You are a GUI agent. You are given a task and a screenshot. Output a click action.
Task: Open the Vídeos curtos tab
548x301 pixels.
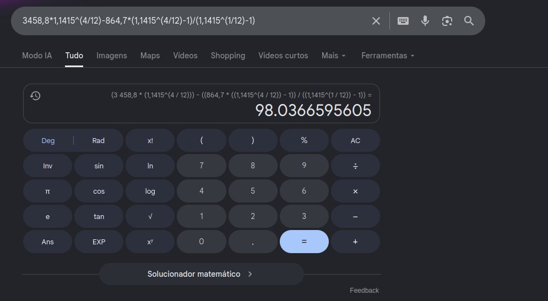(283, 56)
